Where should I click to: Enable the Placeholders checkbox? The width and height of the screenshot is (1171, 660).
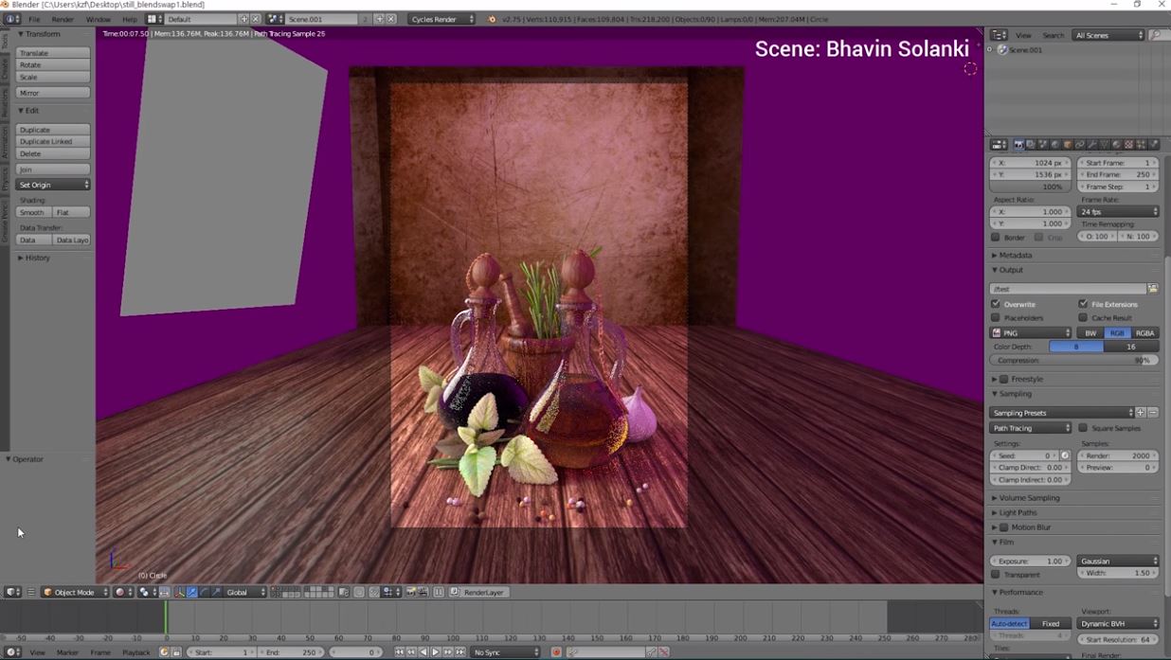pyautogui.click(x=996, y=318)
